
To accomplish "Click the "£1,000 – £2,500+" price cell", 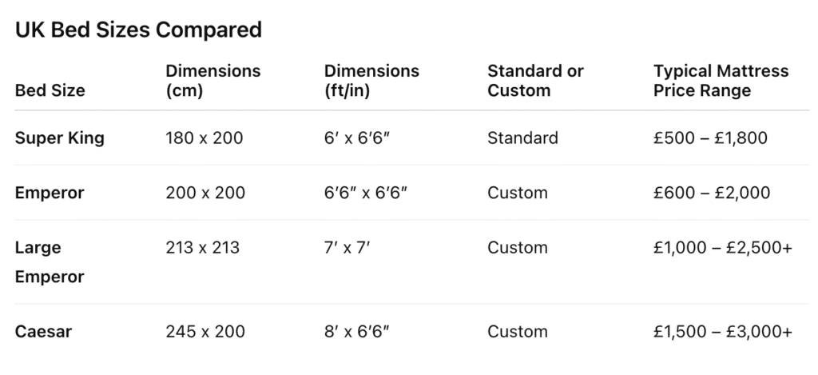I will 722,248.
